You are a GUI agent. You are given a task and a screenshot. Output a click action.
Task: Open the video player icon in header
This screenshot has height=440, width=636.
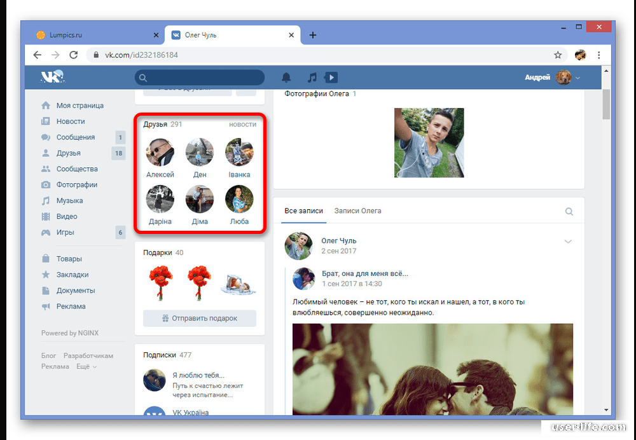tap(331, 77)
